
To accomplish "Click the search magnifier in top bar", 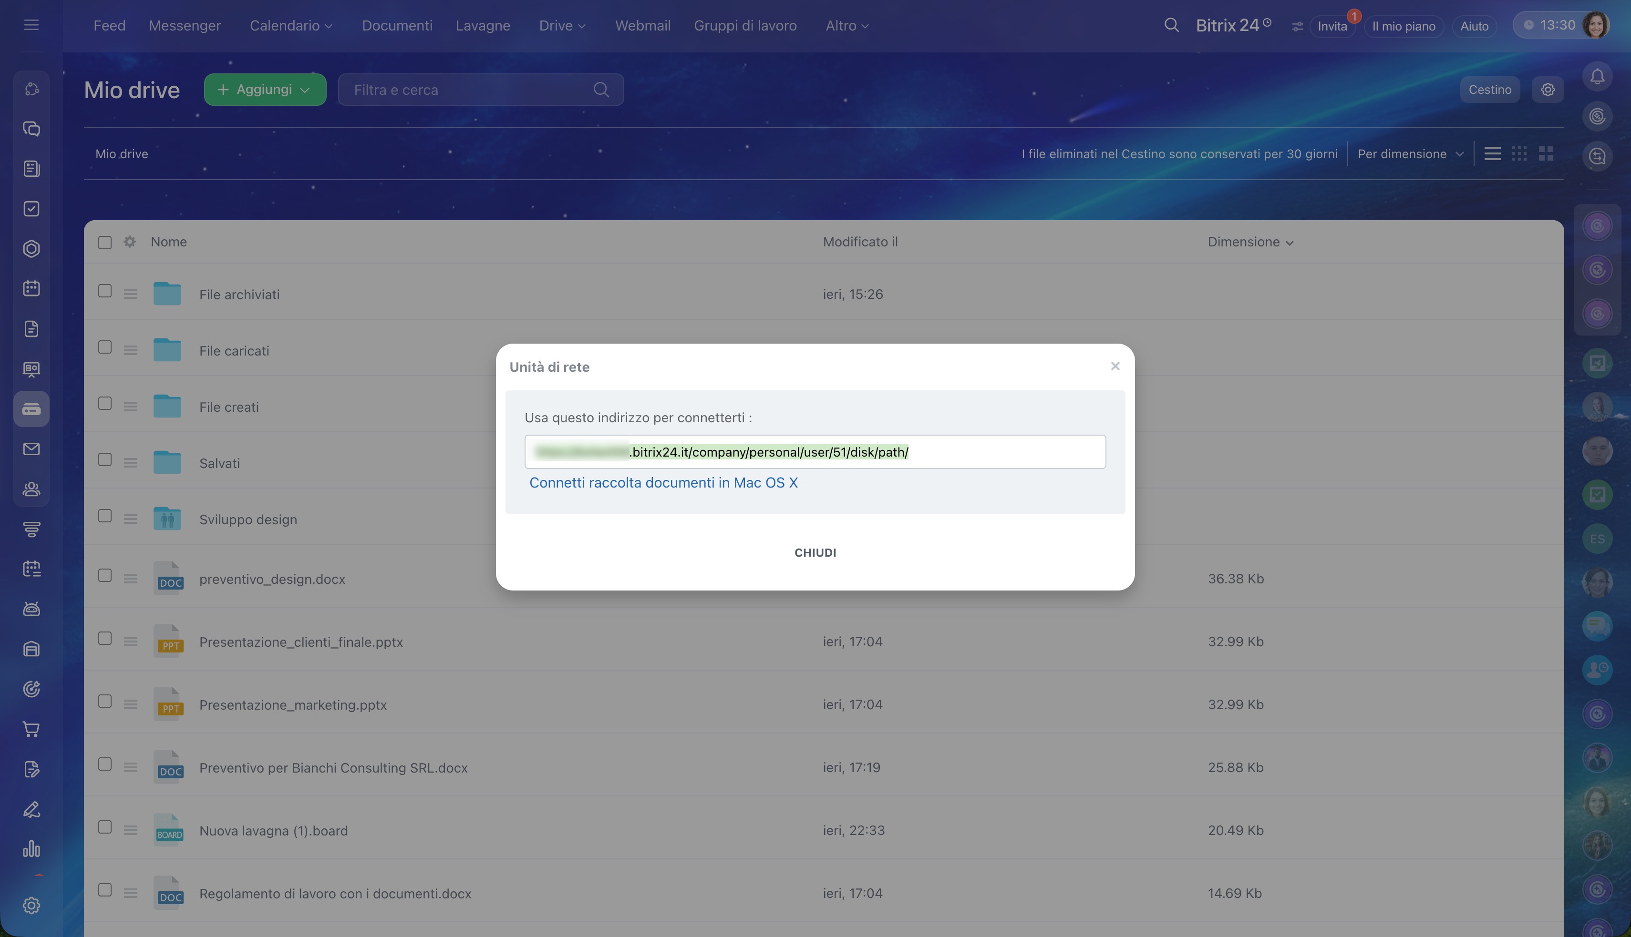I will [x=1171, y=26].
